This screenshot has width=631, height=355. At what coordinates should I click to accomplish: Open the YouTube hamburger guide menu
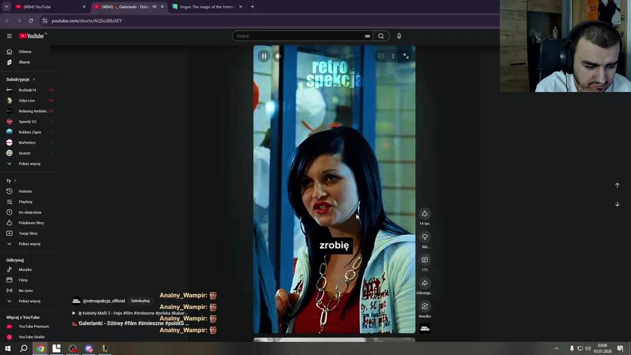click(x=9, y=36)
